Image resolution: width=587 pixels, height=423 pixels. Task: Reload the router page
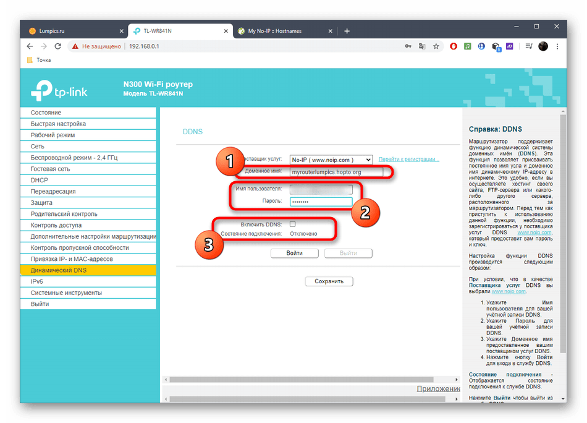pos(58,46)
